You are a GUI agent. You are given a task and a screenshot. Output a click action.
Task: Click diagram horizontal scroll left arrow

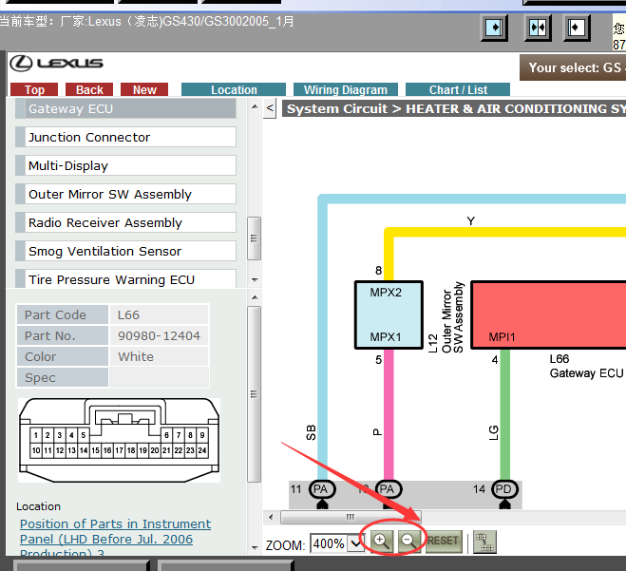pyautogui.click(x=271, y=517)
